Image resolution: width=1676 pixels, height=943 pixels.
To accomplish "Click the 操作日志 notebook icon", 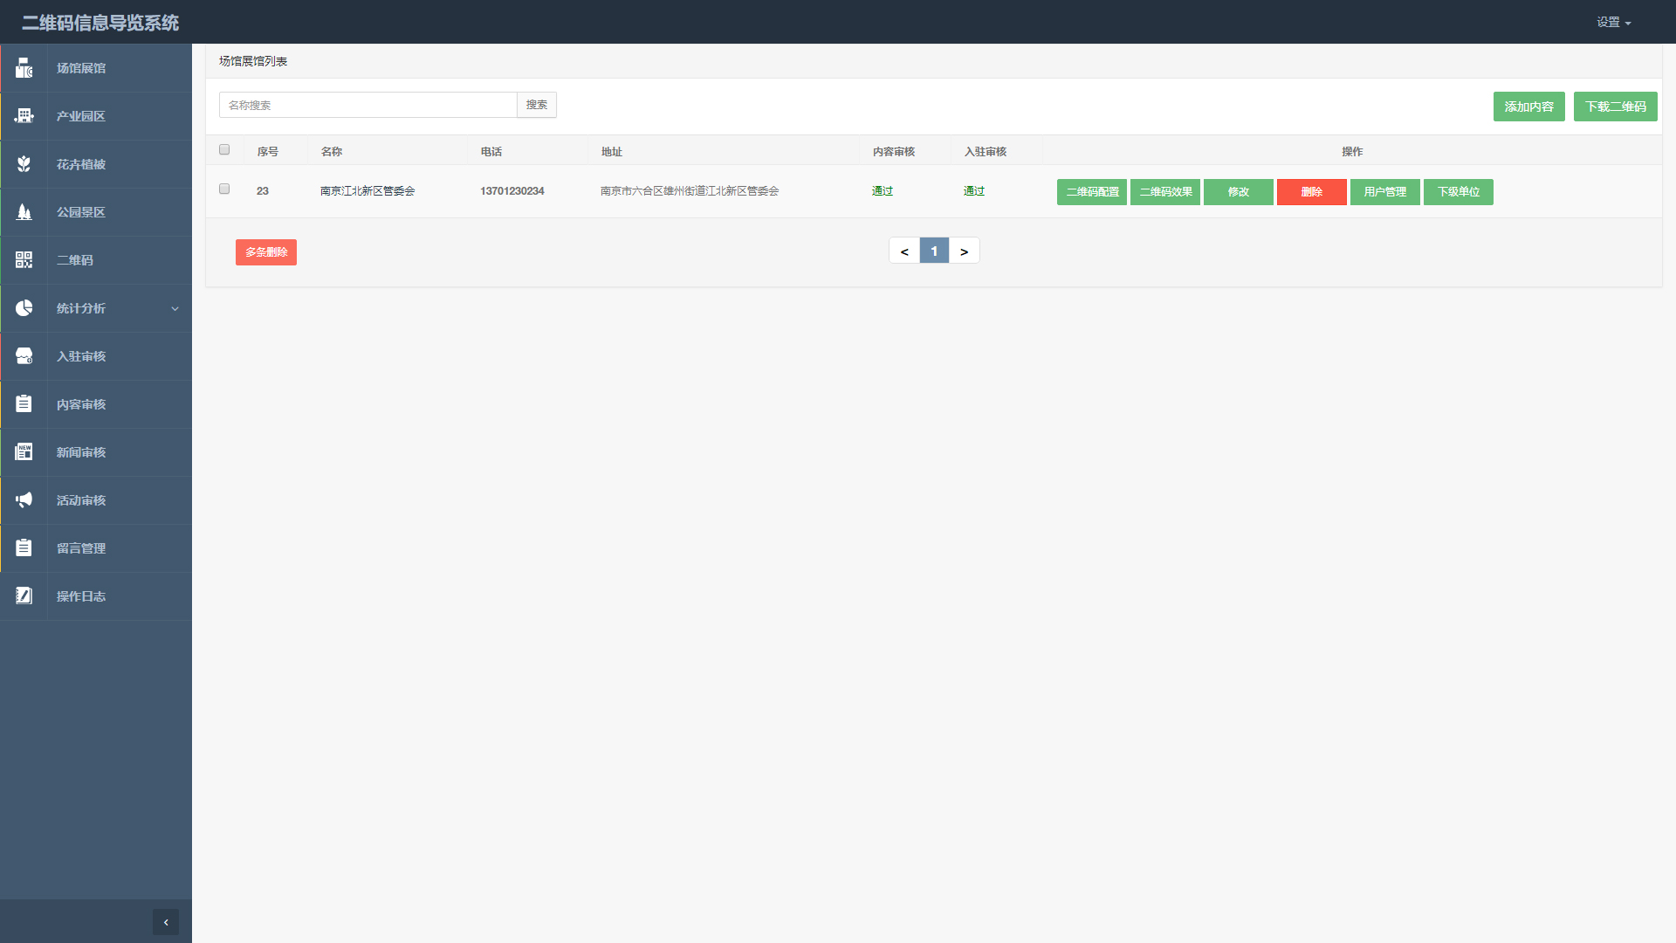I will pos(24,596).
